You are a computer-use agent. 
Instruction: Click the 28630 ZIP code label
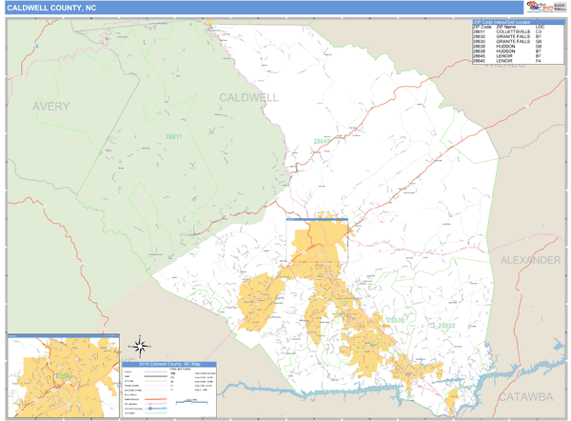[446, 325]
